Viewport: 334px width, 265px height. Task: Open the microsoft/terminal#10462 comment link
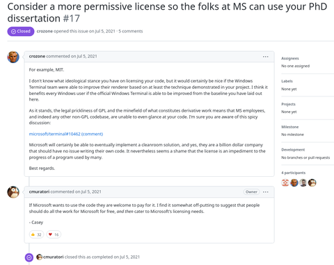tap(66, 134)
